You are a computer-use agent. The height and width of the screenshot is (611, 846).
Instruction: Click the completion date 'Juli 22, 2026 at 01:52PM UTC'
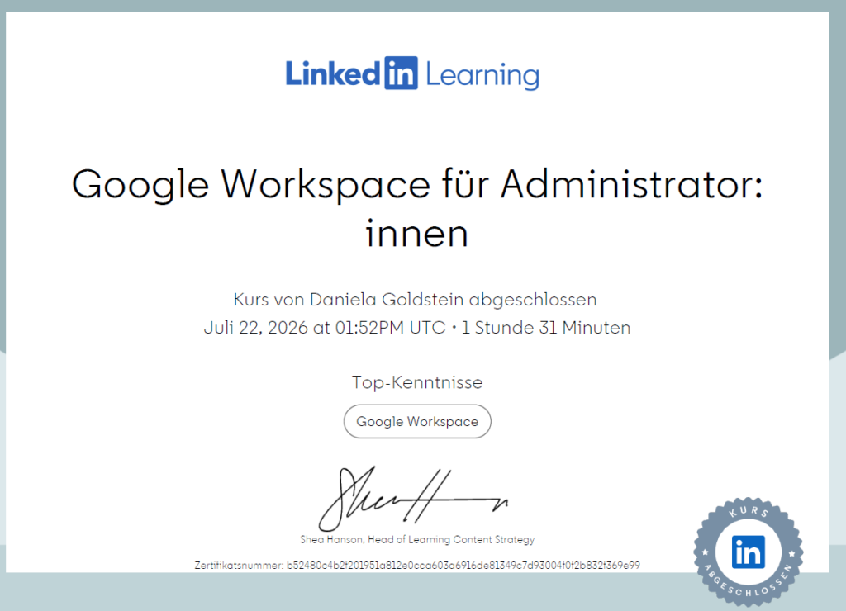[324, 327]
